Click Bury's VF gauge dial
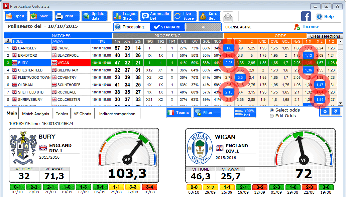The width and height of the screenshot is (346, 197). pyautogui.click(x=127, y=148)
